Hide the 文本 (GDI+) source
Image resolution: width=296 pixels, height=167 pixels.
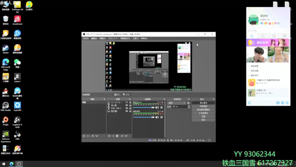pyautogui.click(x=127, y=108)
